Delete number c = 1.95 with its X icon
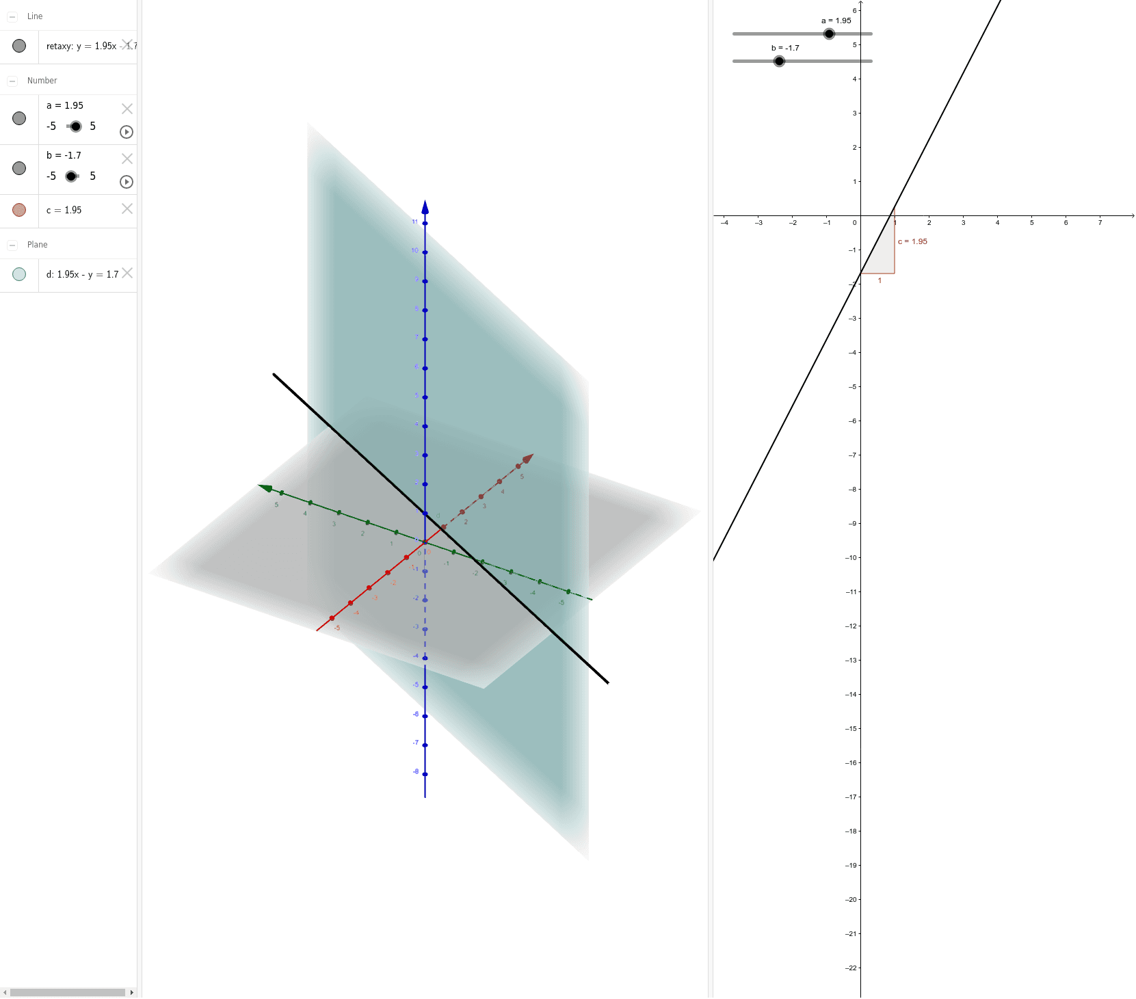Image resolution: width=1136 pixels, height=999 pixels. pyautogui.click(x=127, y=210)
